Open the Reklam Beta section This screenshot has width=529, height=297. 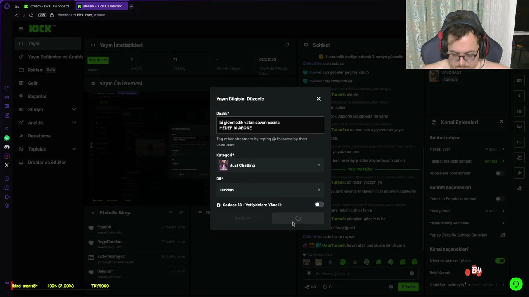point(48,70)
